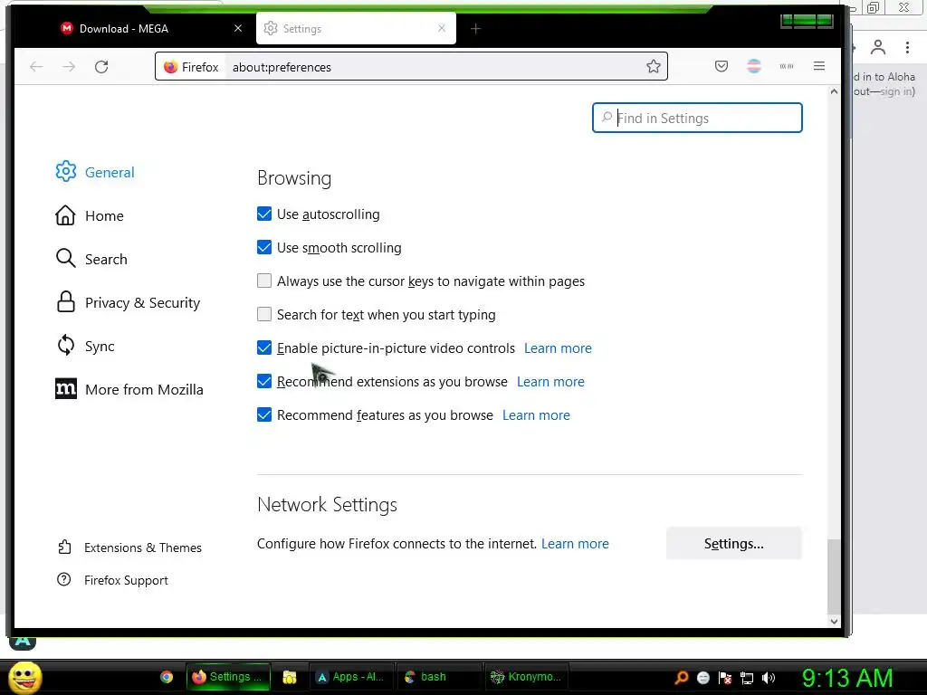Launch Chrome from the taskbar
This screenshot has width=927, height=695.
(x=167, y=677)
